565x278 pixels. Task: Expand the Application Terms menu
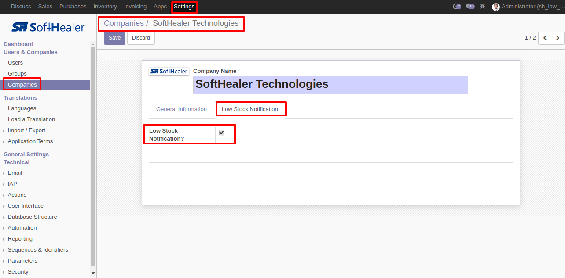tap(30, 141)
